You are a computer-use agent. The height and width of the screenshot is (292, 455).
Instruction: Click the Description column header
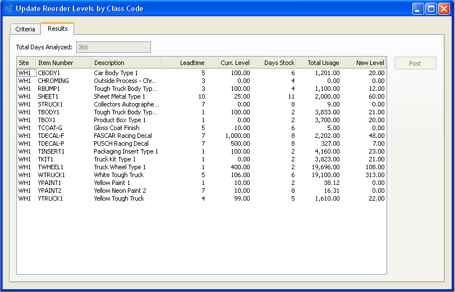click(x=126, y=63)
